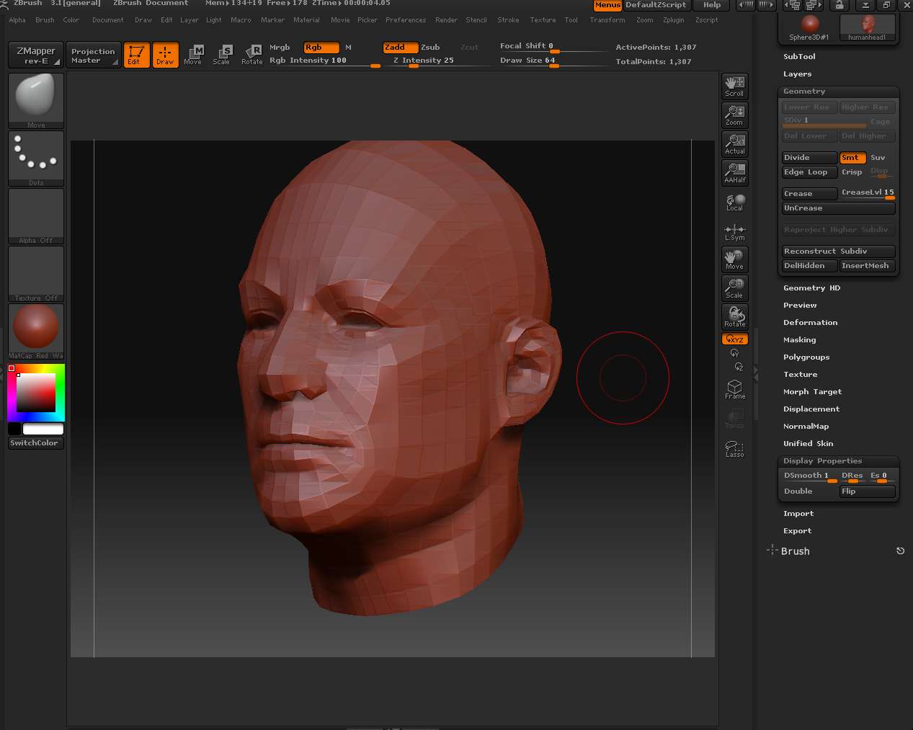Select the Scroll navigation icon

tap(734, 86)
